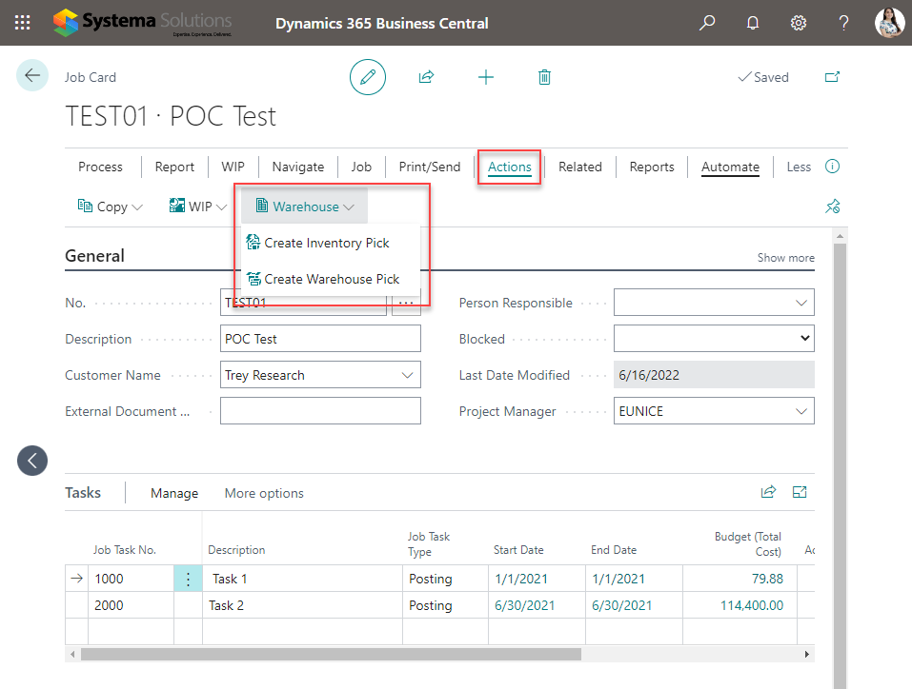The height and width of the screenshot is (689, 912).
Task: Select Create Inventory Pick menu item
Action: point(326,243)
